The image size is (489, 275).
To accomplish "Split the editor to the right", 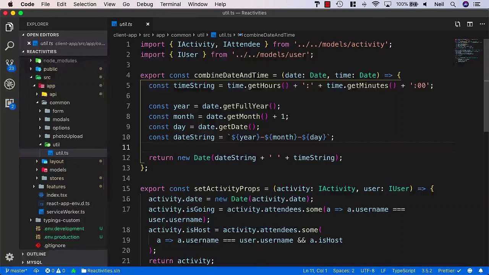I will coord(470,24).
